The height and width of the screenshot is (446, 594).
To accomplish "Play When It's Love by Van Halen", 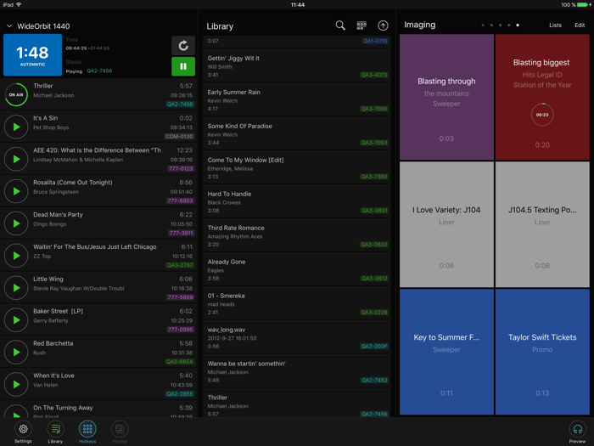I will click(x=16, y=384).
